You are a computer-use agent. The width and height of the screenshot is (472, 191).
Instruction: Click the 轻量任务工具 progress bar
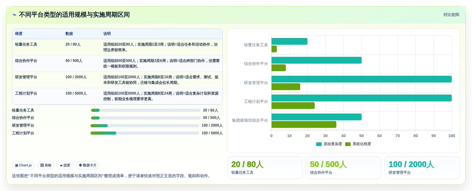[x=146, y=110]
